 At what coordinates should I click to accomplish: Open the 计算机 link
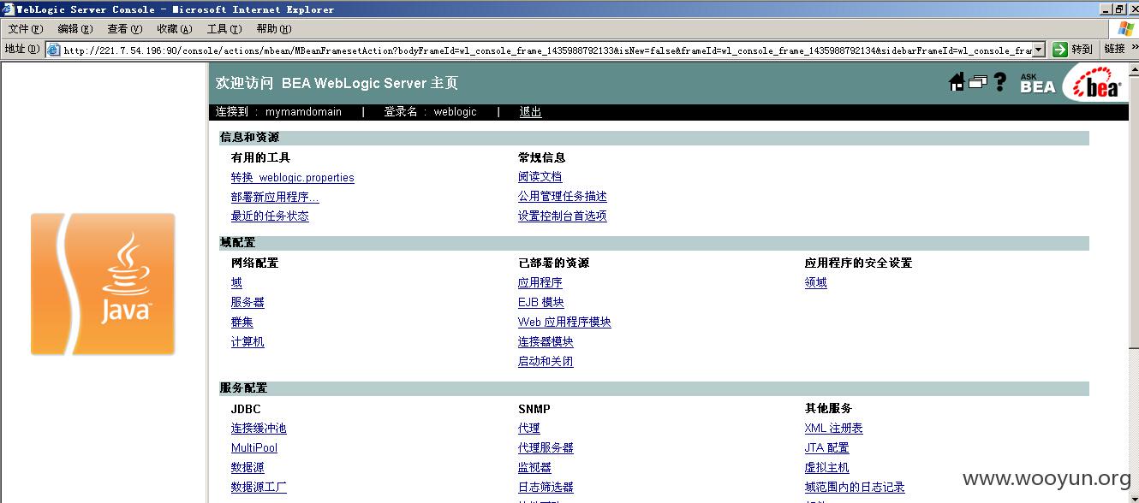tap(247, 342)
